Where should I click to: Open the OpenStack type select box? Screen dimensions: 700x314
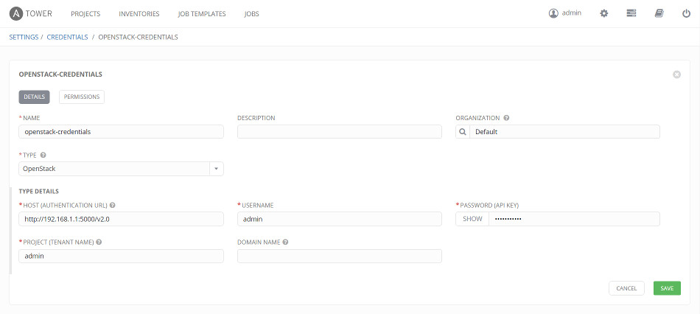pyautogui.click(x=121, y=169)
